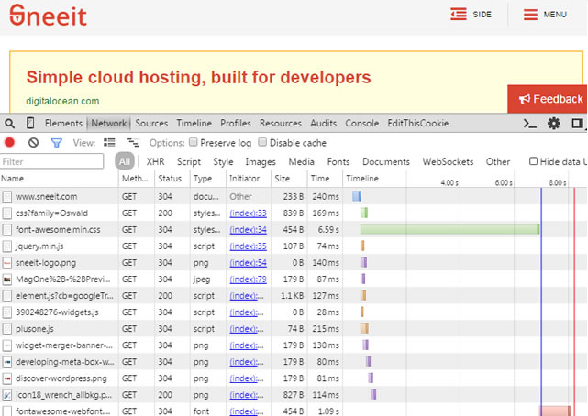Sort by the Name column header

pyautogui.click(x=60, y=179)
